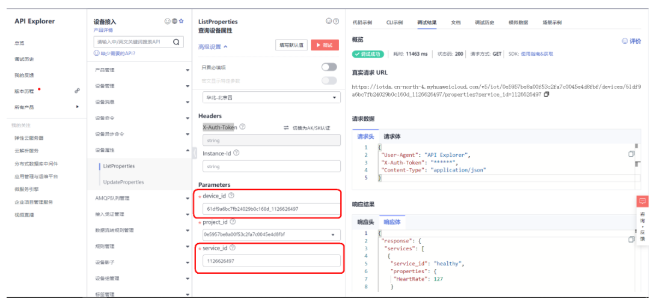Click the help icon next to X-Auth-Token
Viewport: 657px width, 305px height.
pos(242,127)
